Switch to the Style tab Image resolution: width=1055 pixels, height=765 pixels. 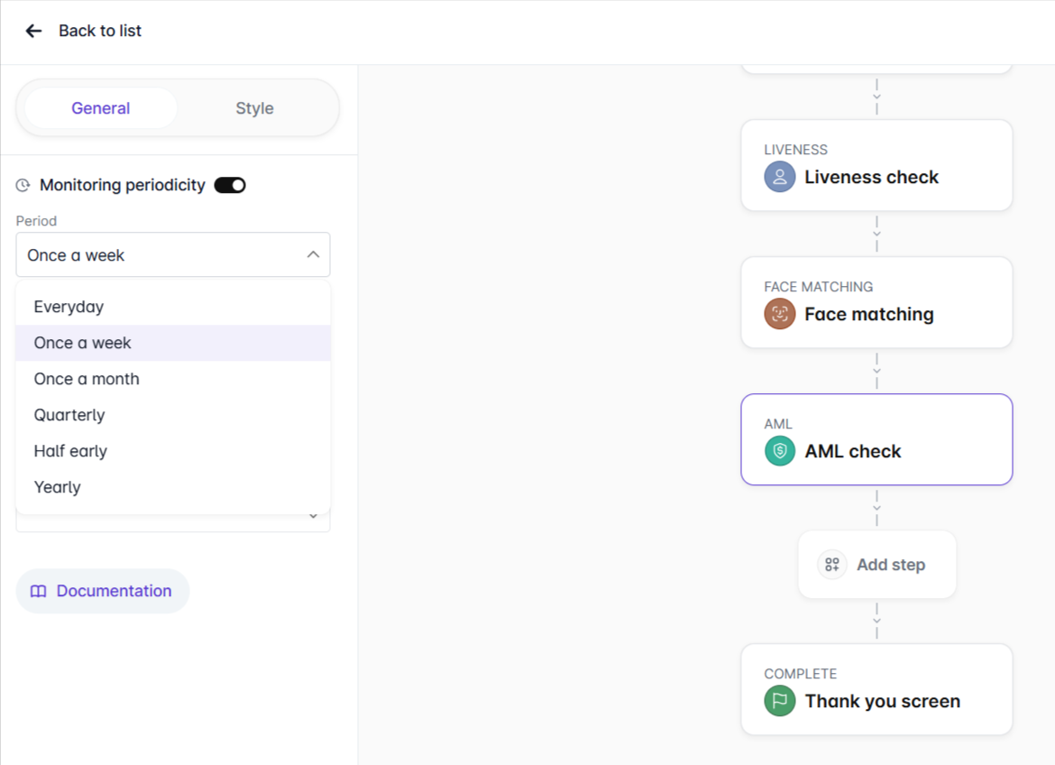[254, 108]
